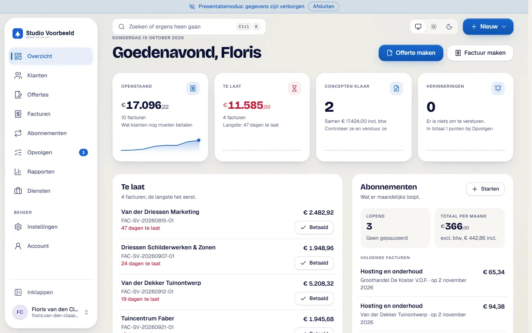Click the FC user avatar
This screenshot has height=333, width=532.
click(20, 312)
